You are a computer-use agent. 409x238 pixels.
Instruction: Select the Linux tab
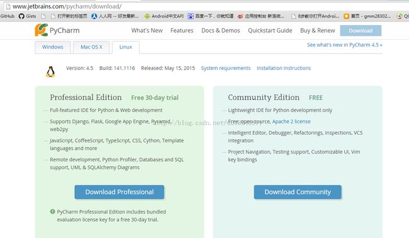pos(126,47)
